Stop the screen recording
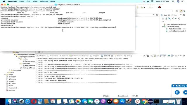This screenshot has height=105, width=187. [185, 92]
